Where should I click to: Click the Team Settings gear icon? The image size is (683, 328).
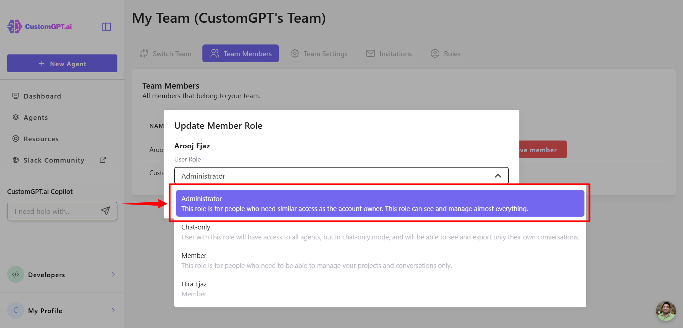[x=295, y=53]
